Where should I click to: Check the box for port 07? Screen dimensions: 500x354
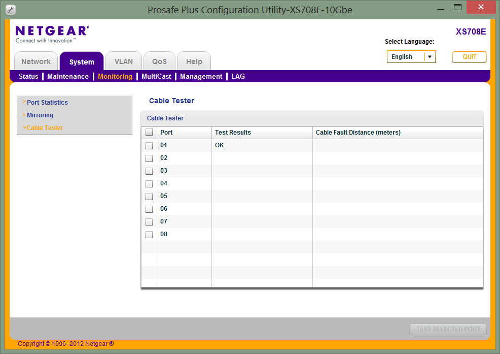149,222
